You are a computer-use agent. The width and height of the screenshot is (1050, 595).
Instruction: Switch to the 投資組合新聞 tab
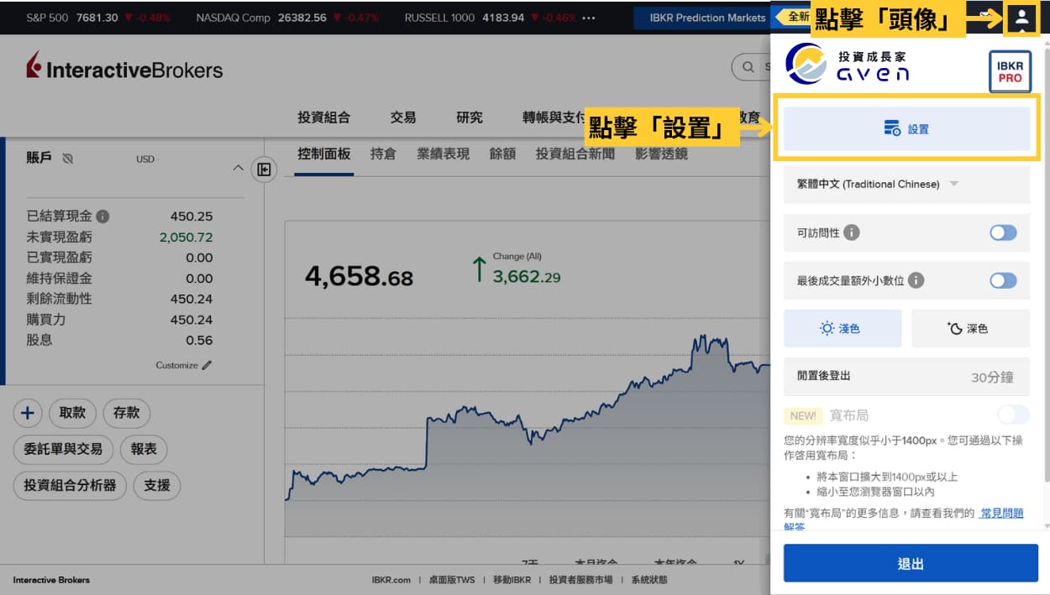pyautogui.click(x=575, y=154)
